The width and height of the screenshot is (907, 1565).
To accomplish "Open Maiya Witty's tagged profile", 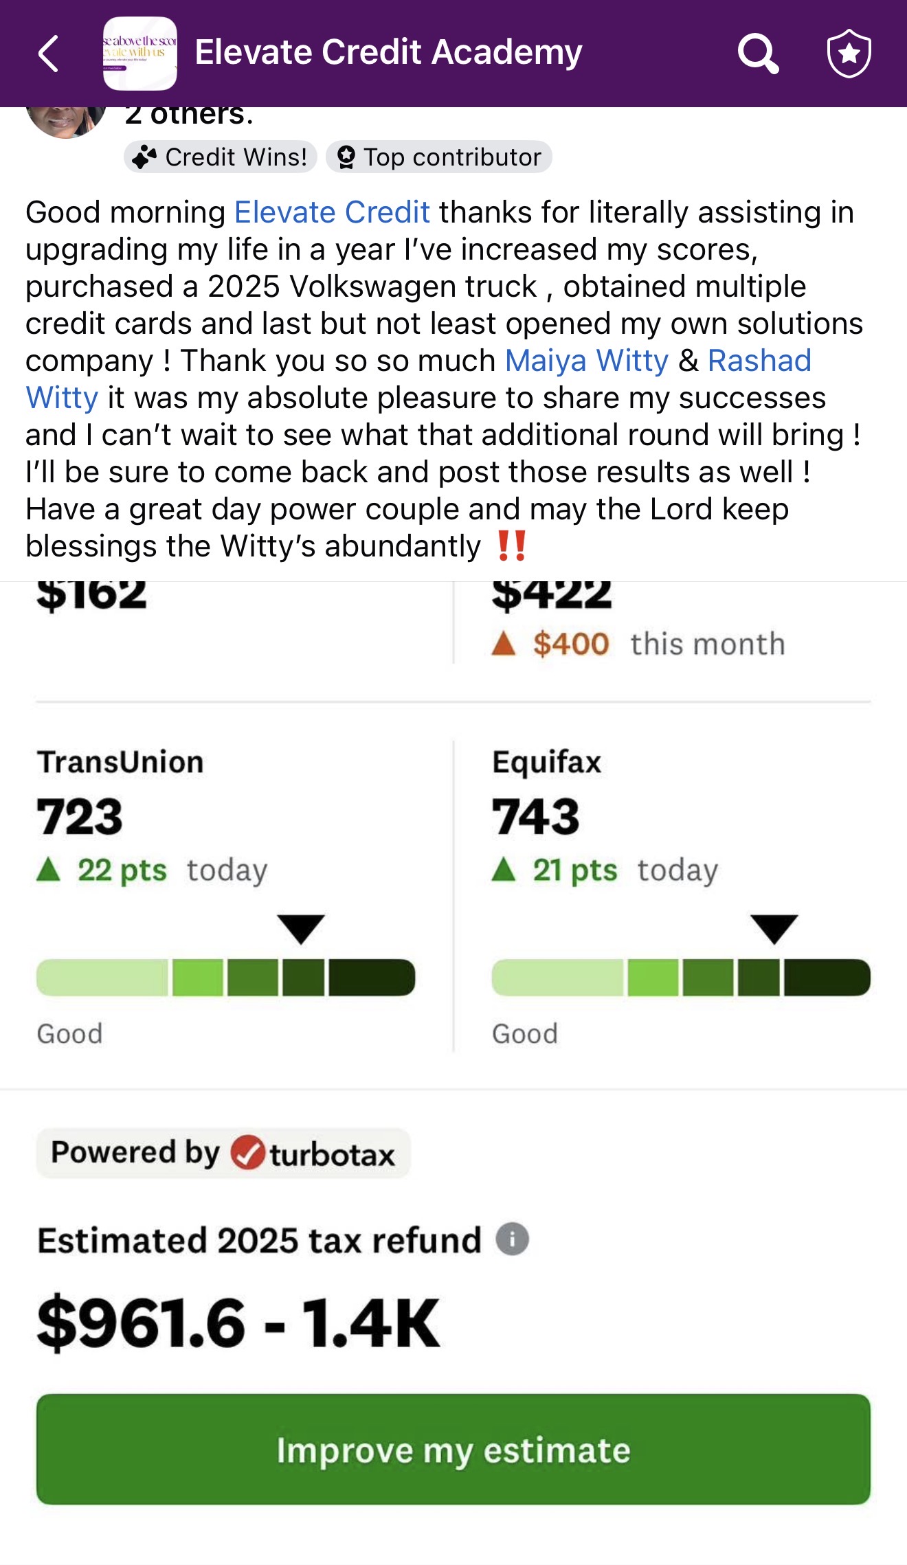I will [x=586, y=361].
